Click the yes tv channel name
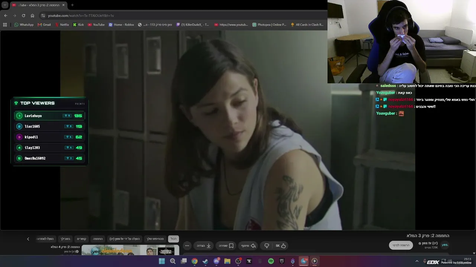The height and width of the screenshot is (267, 476). coord(430,243)
